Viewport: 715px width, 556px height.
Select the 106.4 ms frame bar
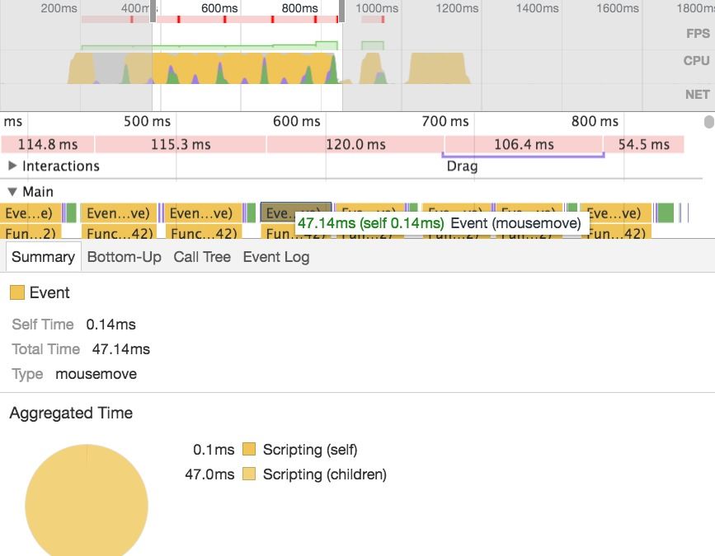click(524, 144)
